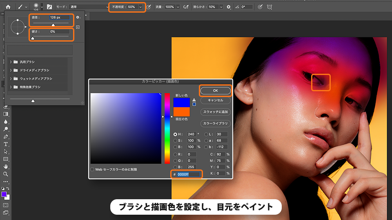
Task: Select the G green radio button
Action: pyautogui.click(x=175, y=161)
